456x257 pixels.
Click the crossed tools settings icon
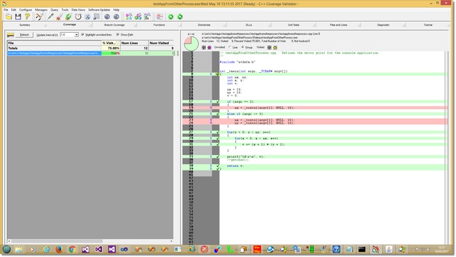click(x=39, y=16)
